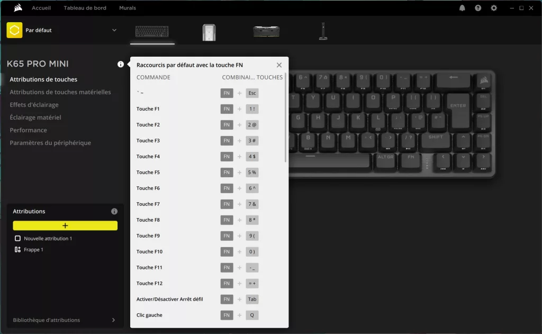Open iCUE settings with the gear icon
Image resolution: width=542 pixels, height=334 pixels.
pyautogui.click(x=493, y=8)
